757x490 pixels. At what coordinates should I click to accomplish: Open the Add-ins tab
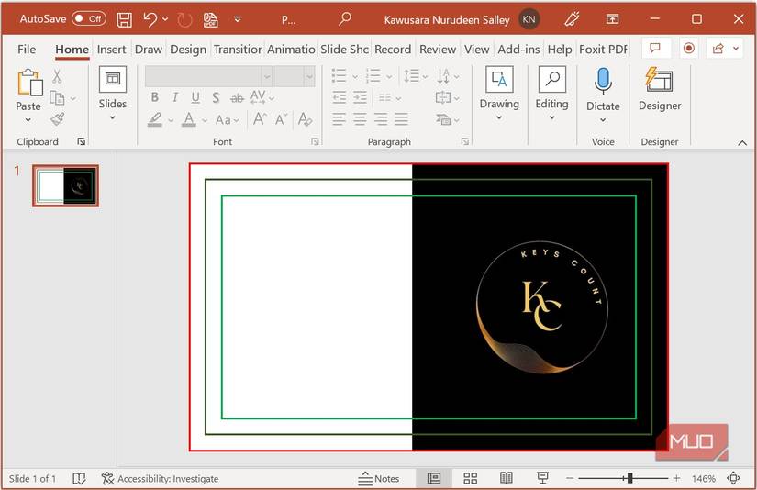pyautogui.click(x=518, y=50)
